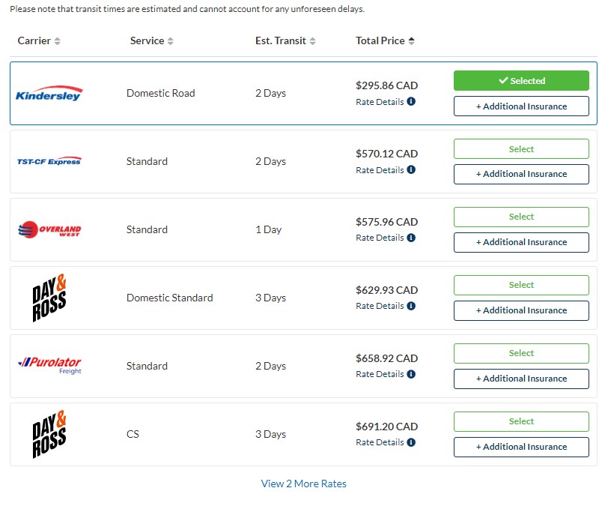The height and width of the screenshot is (506, 599).
Task: Select the TST-CF Express Standard rate
Action: tap(521, 148)
